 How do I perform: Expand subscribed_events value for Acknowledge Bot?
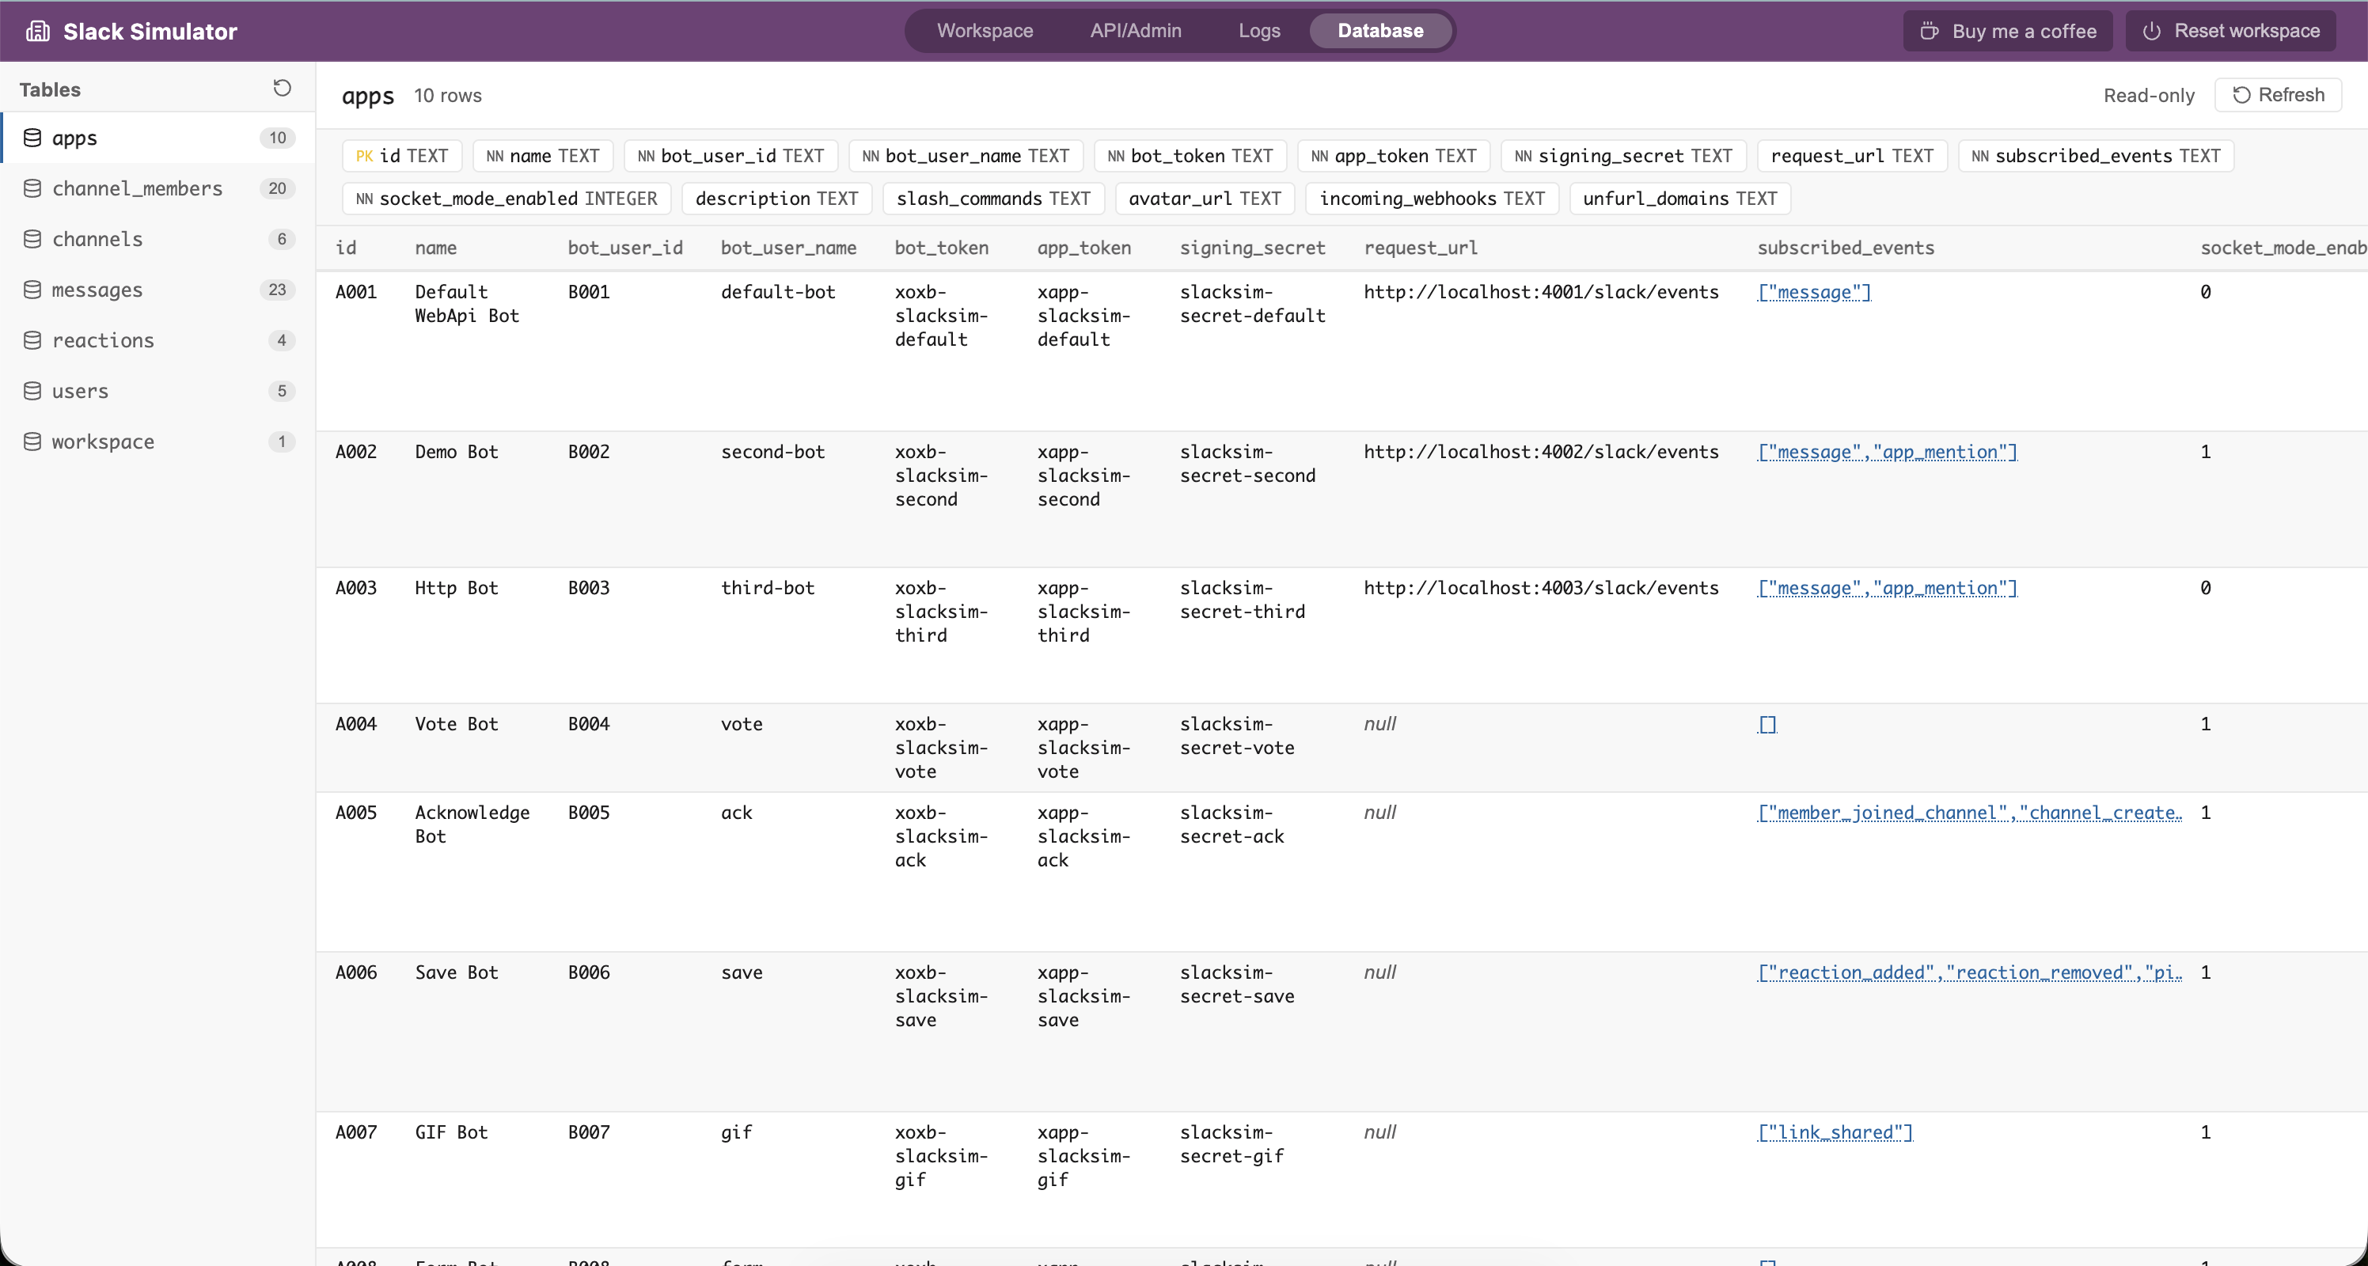[x=1969, y=812]
